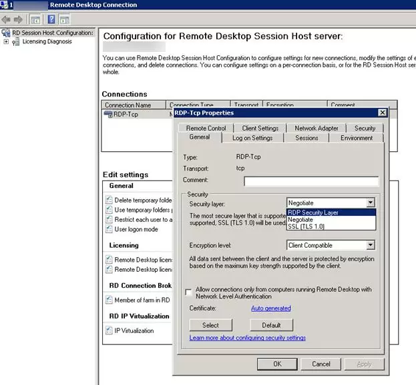416x385 pixels.
Task: Open the Auto generated certificate link
Action: coord(270,308)
